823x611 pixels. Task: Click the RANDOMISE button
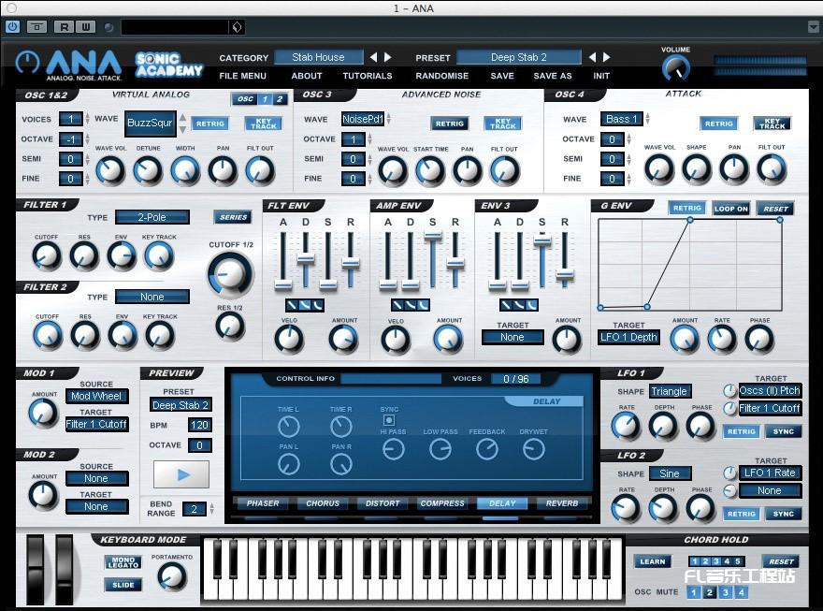441,76
